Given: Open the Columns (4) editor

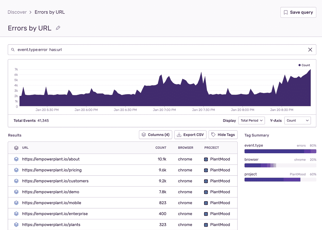Looking at the screenshot, I should pos(156,135).
